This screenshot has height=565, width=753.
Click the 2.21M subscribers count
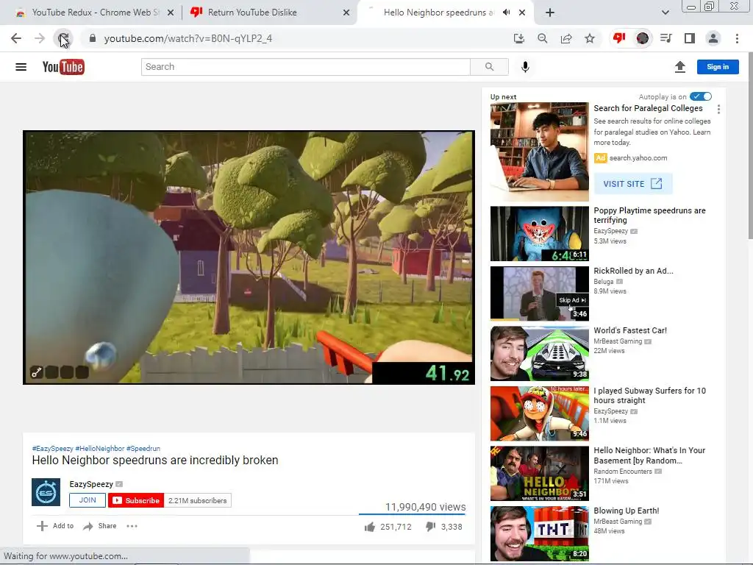pos(197,500)
